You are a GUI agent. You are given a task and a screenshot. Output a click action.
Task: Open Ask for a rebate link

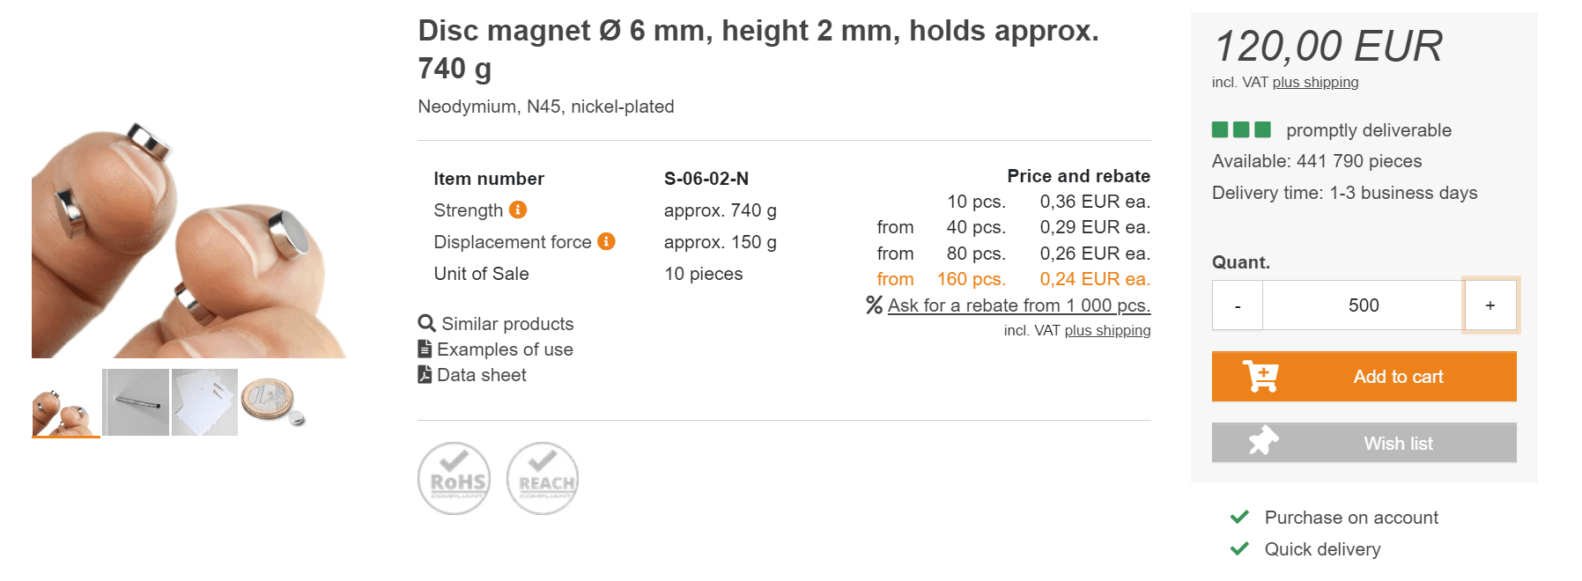click(1018, 305)
